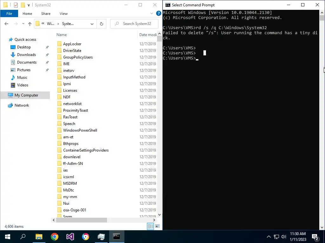Select the networklist folder
Screen dimensions: 325x243
click(x=72, y=104)
